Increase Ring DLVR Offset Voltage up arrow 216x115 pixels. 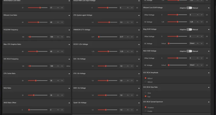click(x=198, y=37)
